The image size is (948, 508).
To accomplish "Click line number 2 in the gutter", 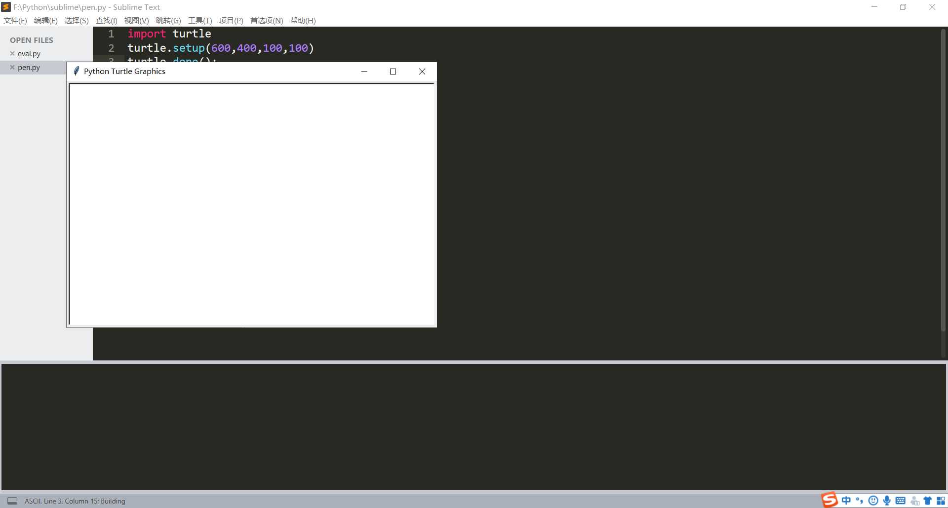I will pyautogui.click(x=111, y=48).
